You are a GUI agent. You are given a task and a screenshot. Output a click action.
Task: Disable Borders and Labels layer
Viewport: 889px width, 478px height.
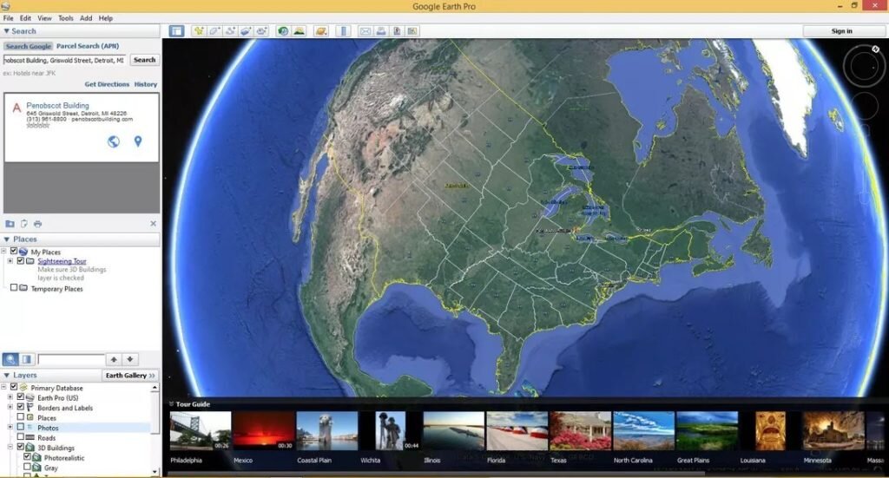point(21,407)
